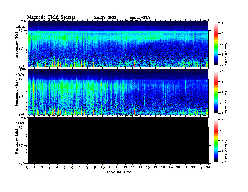Click the -7 value on dZ/dt color bar
Image resolution: width=248 pixels, height=192 pixels.
coord(222,141)
